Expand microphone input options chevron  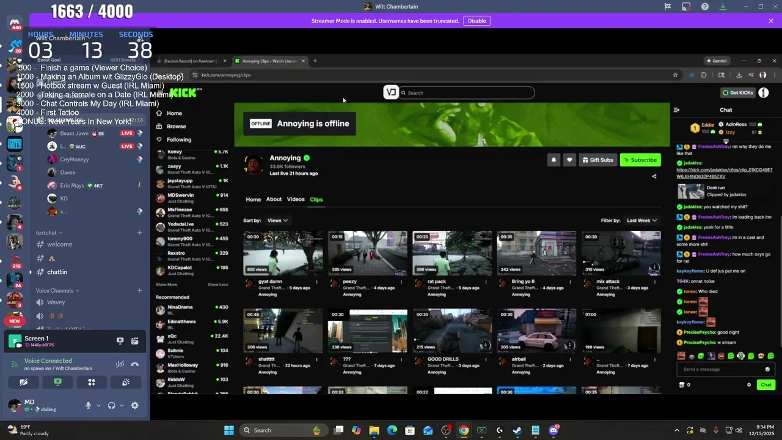tap(98, 406)
